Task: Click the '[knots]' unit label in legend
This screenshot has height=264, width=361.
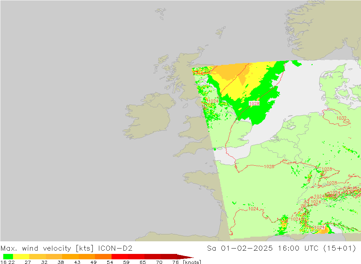Action: click(192, 262)
